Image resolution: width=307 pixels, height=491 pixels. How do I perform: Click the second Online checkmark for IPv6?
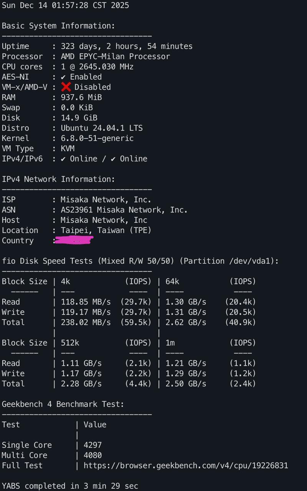click(x=113, y=159)
